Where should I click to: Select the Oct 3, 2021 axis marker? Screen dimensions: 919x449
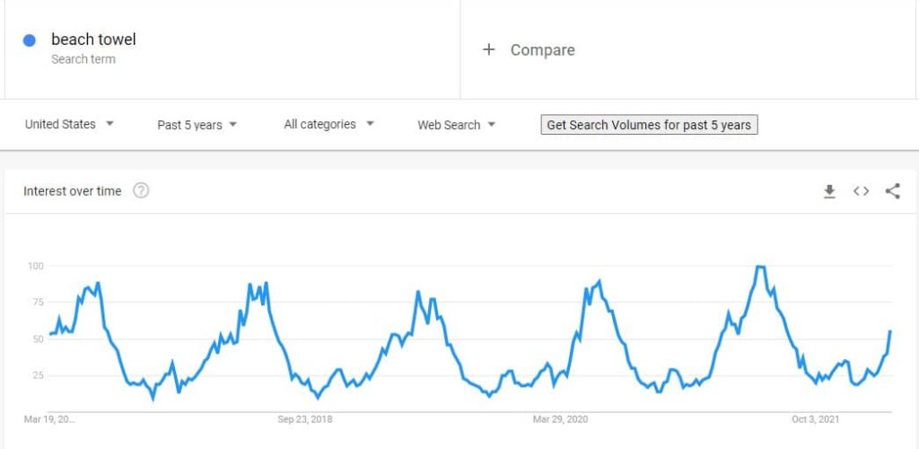815,419
